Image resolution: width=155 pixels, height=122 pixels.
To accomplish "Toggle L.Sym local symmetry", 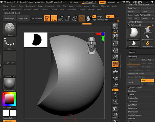I will coord(115,78).
